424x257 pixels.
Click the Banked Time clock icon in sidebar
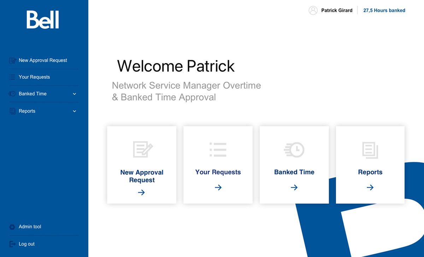tap(12, 94)
